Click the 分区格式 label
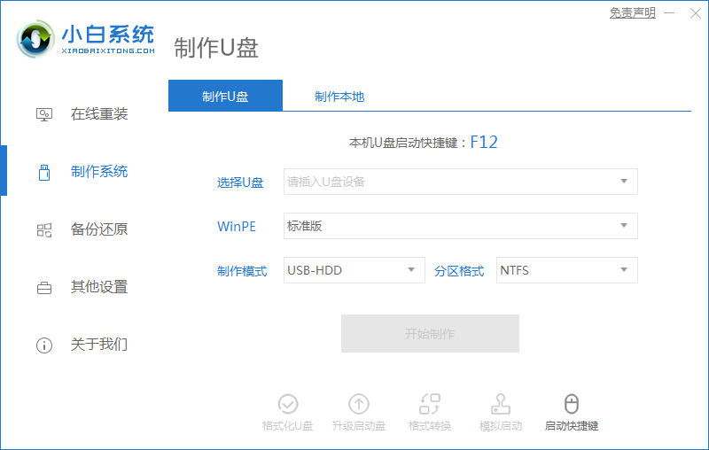709x450 pixels. [459, 271]
